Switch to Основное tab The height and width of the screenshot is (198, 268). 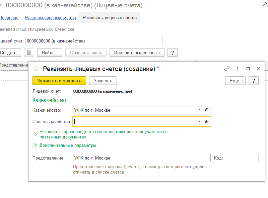pyautogui.click(x=9, y=18)
